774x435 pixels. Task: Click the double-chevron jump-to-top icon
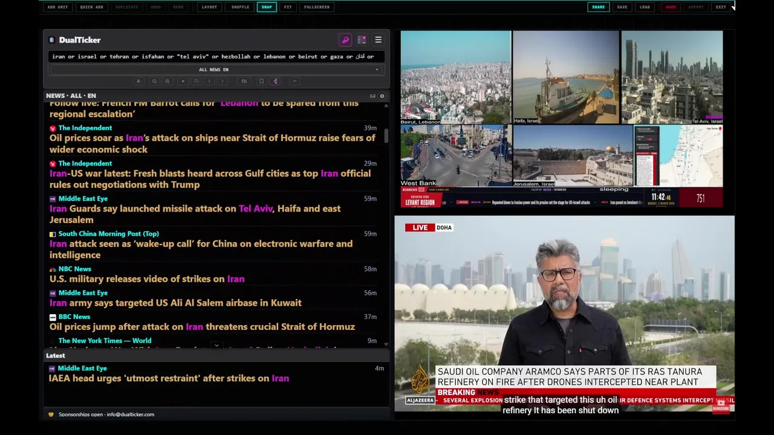click(196, 81)
